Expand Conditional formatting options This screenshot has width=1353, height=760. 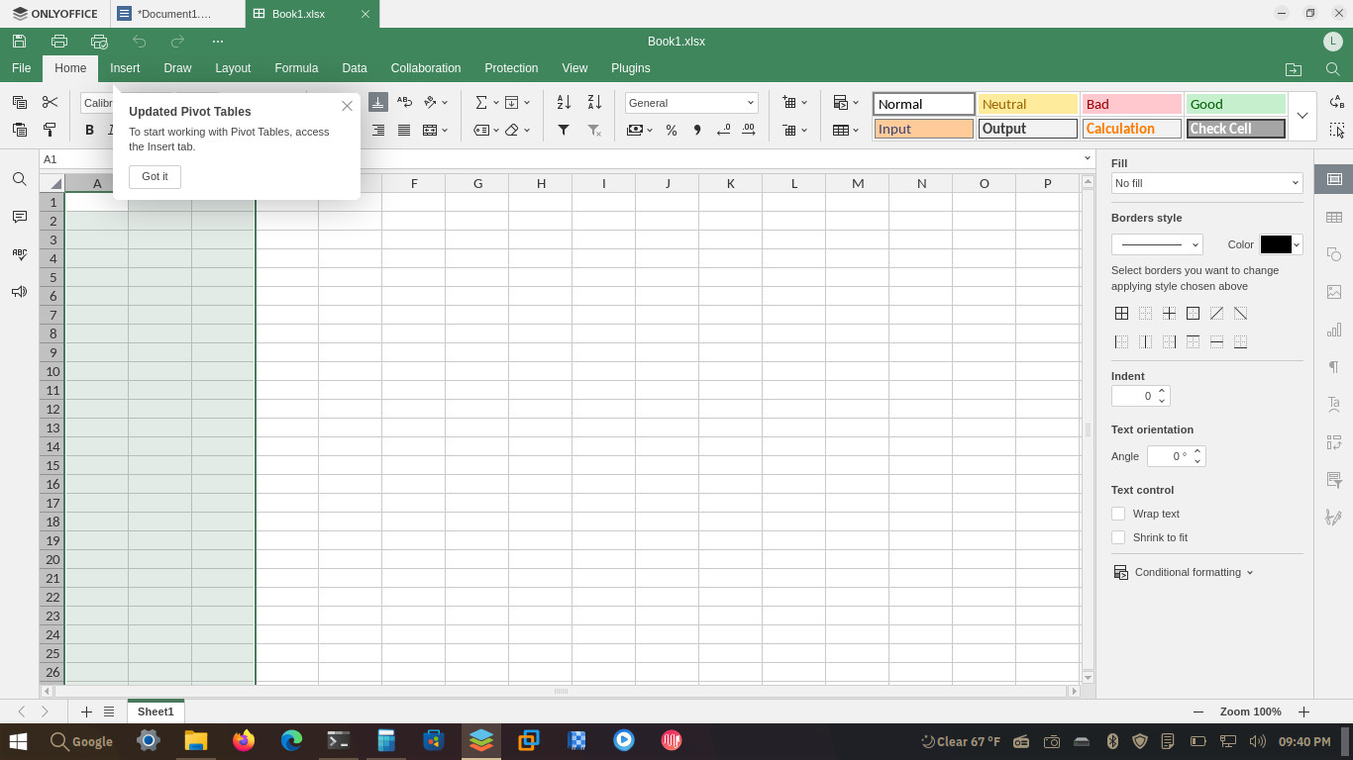pos(1184,572)
